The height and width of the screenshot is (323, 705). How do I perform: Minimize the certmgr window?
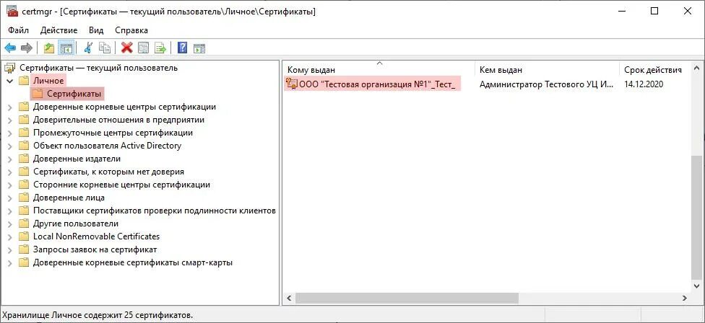pyautogui.click(x=622, y=12)
